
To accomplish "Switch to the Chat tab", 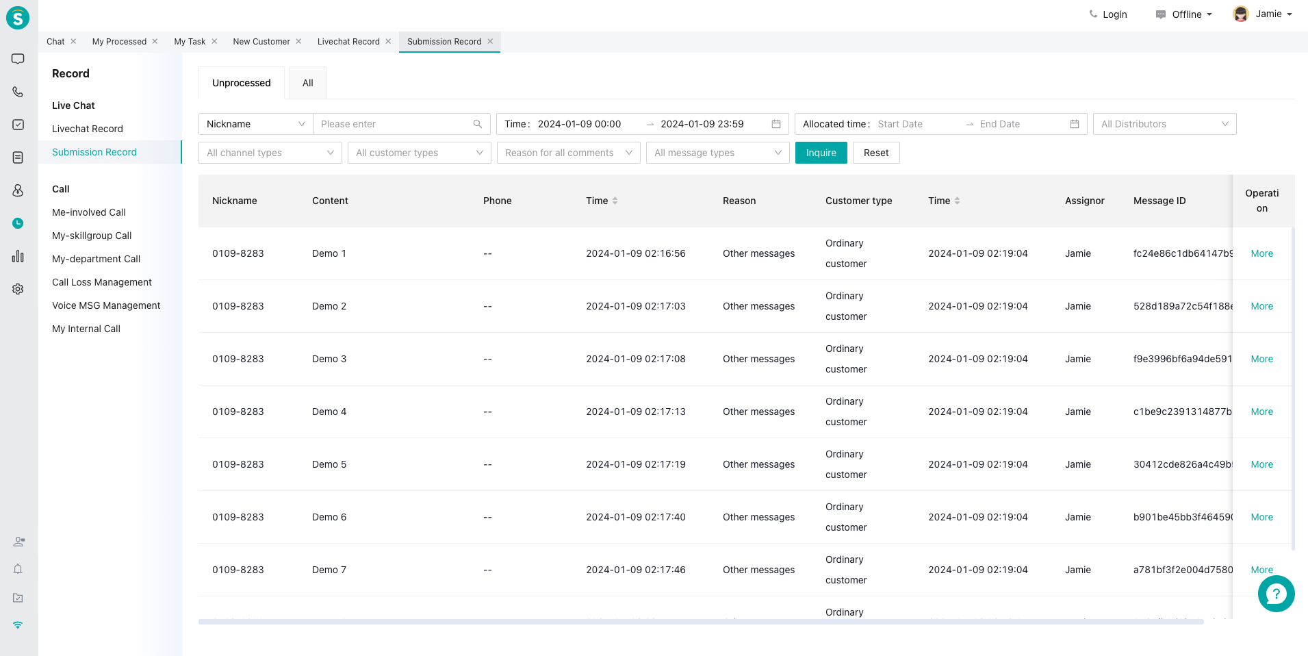I will click(55, 41).
